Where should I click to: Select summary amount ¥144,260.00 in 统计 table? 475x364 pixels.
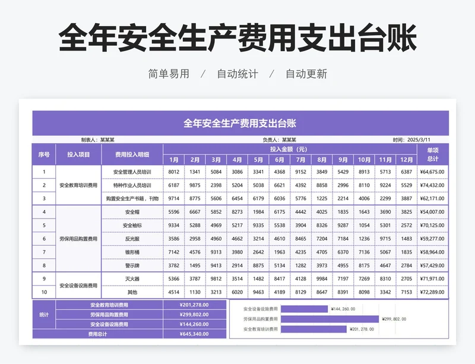coord(194,324)
